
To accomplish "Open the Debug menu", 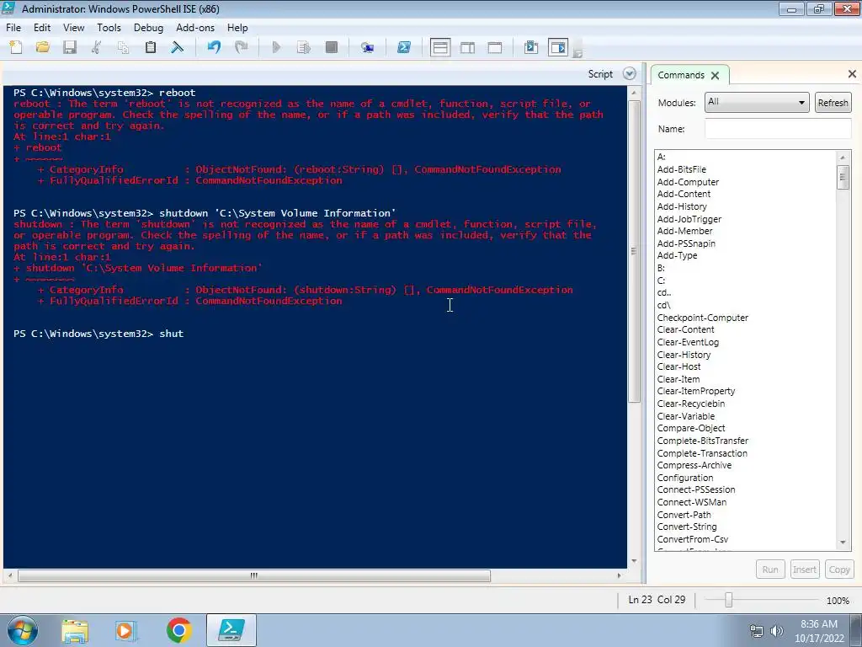I will [148, 28].
